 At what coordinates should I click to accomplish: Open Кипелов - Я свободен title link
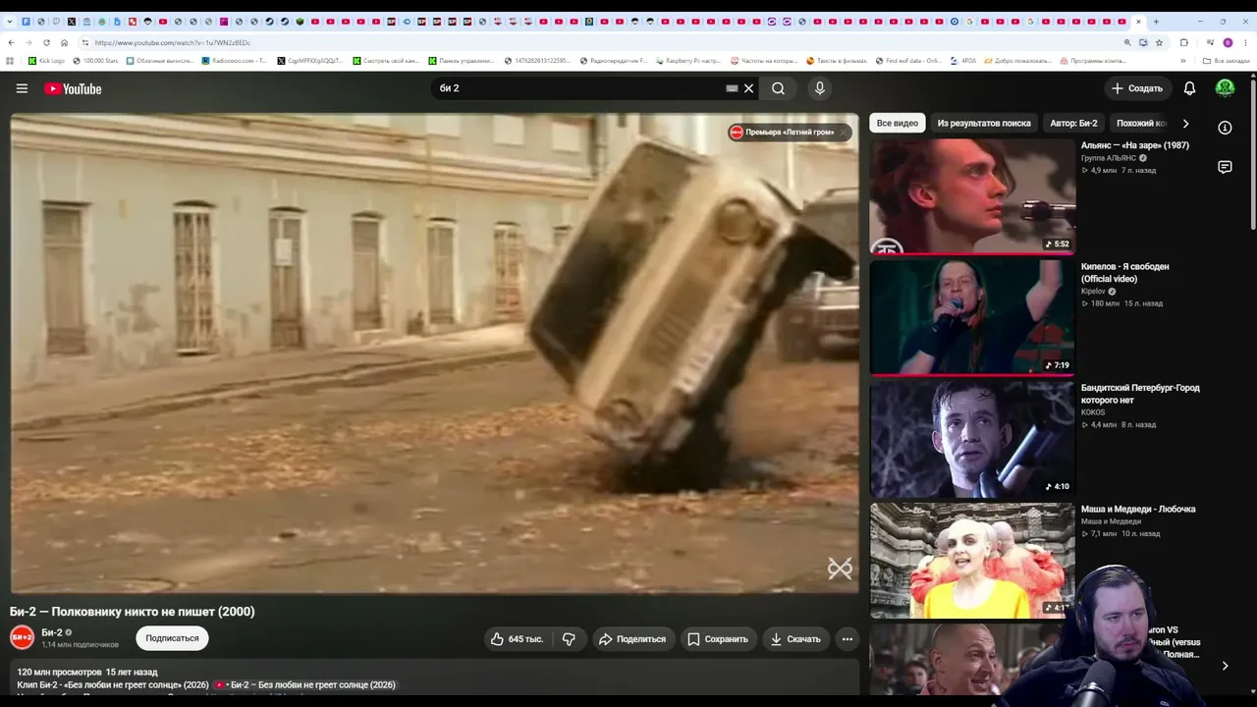coord(1125,273)
